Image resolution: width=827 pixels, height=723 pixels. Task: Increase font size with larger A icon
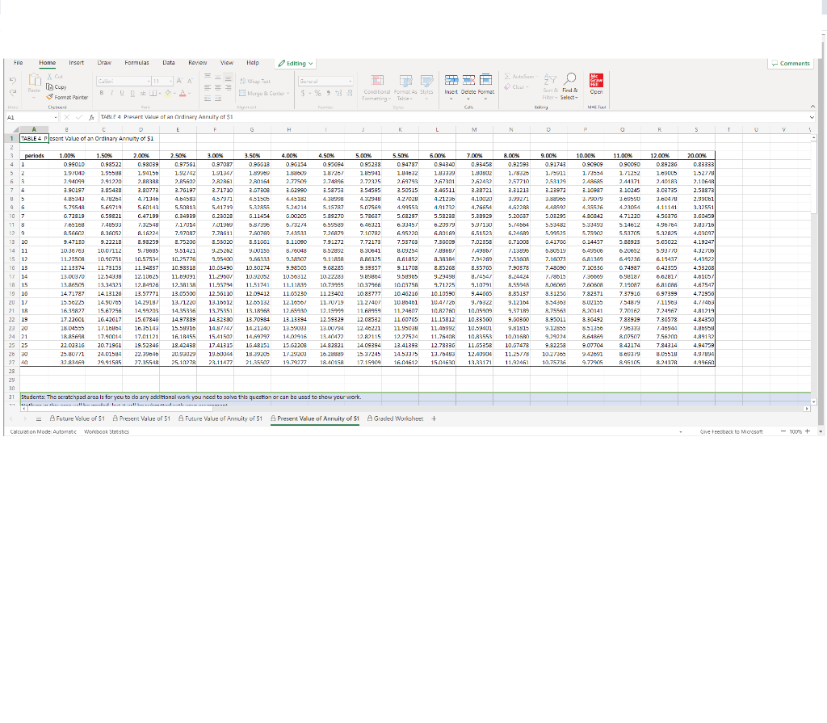pos(180,81)
